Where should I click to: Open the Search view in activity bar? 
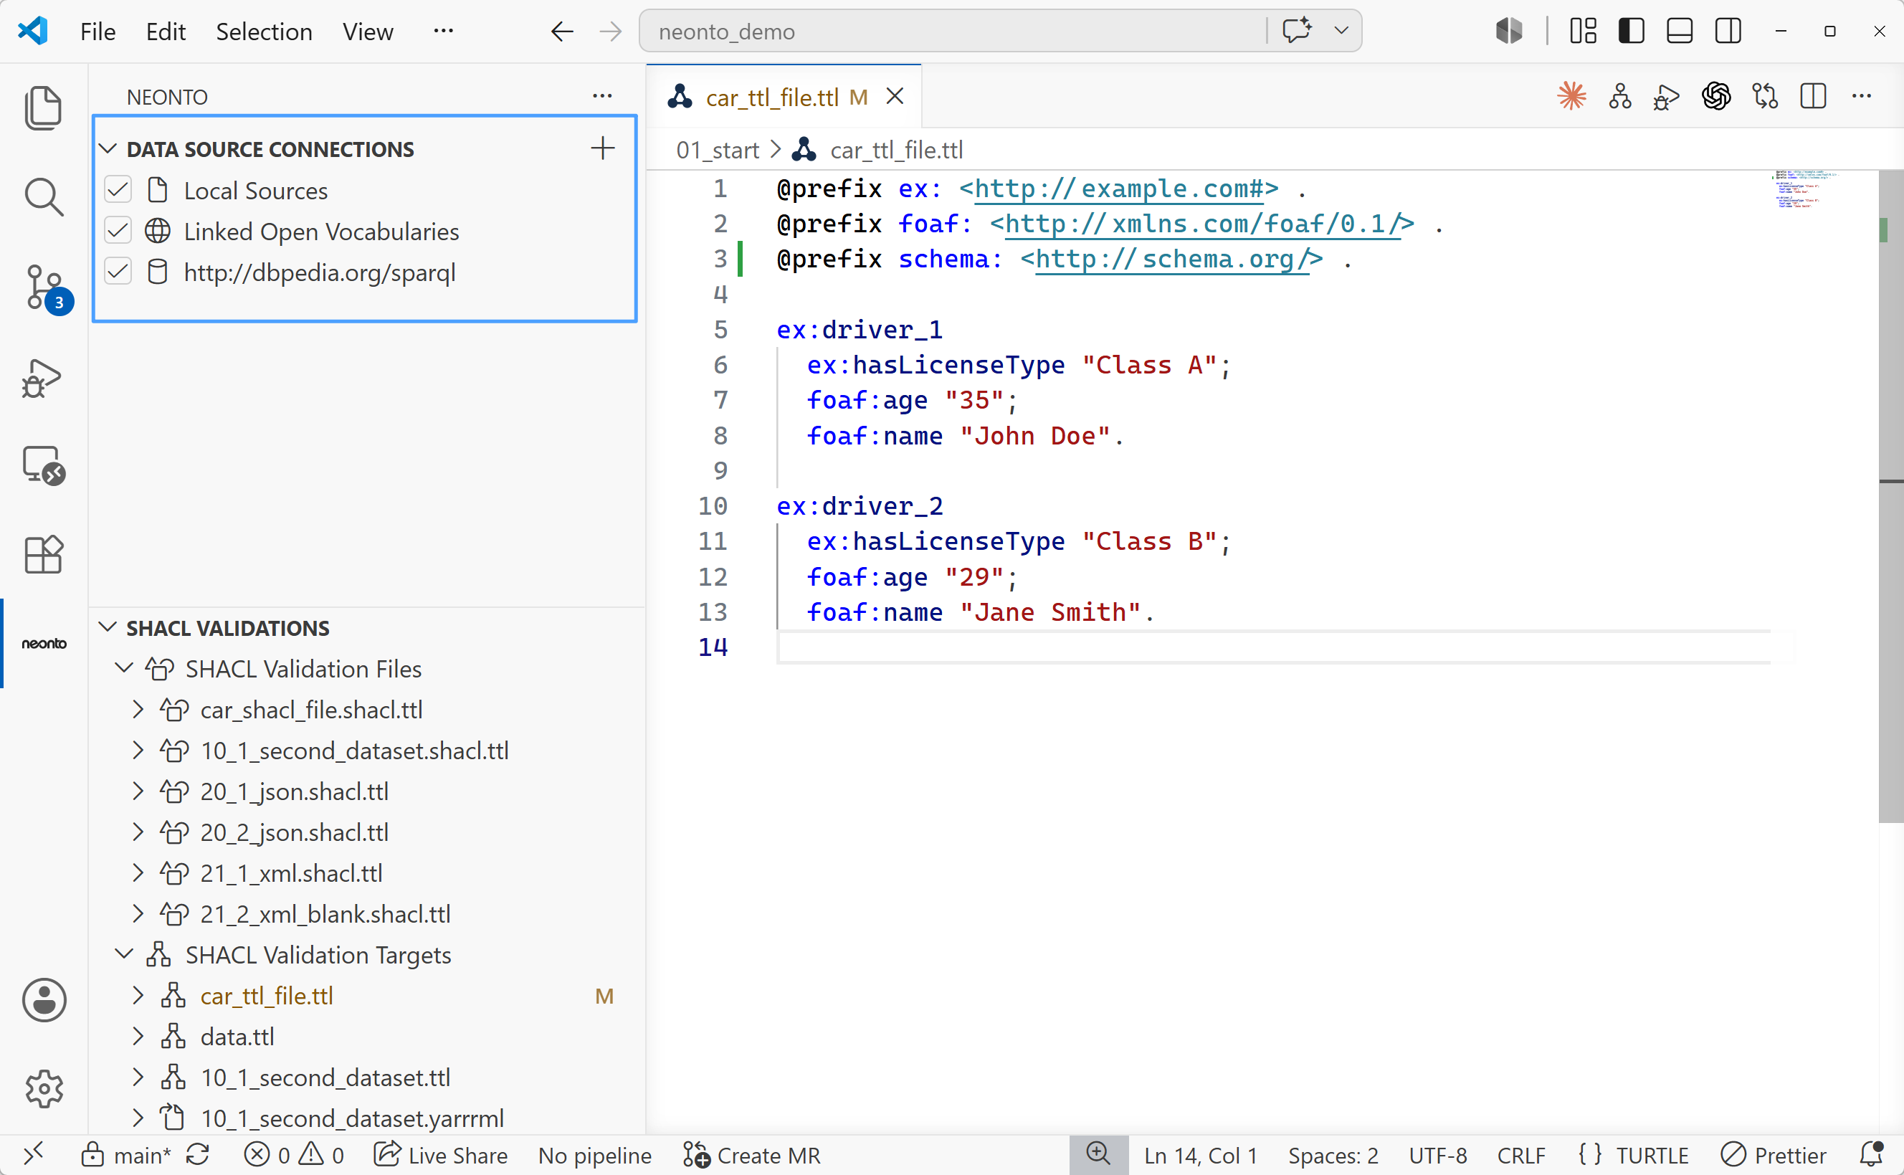[x=44, y=196]
